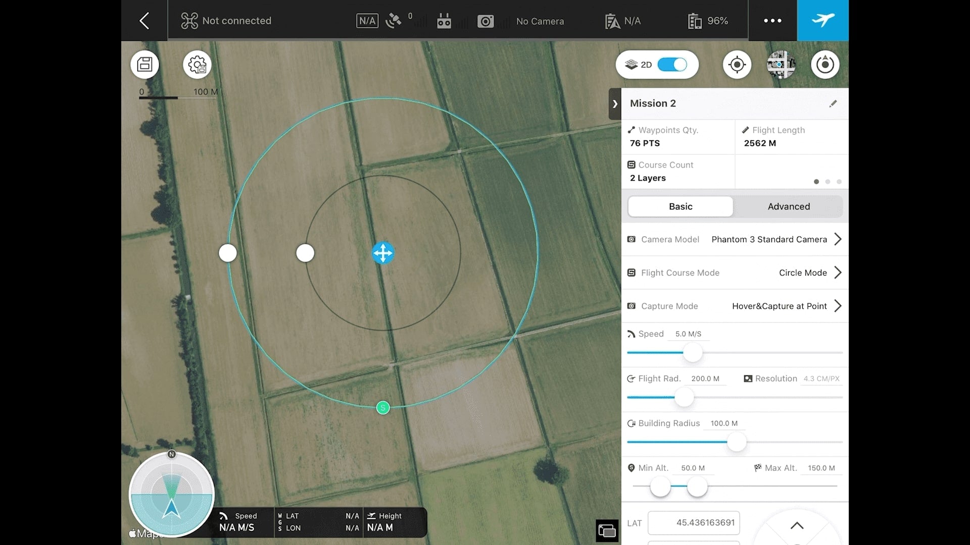
Task: Click the save mission disk icon
Action: [145, 65]
